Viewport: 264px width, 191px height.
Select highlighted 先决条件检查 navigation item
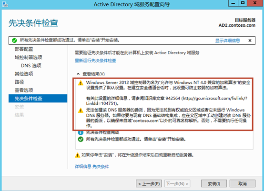point(38,99)
